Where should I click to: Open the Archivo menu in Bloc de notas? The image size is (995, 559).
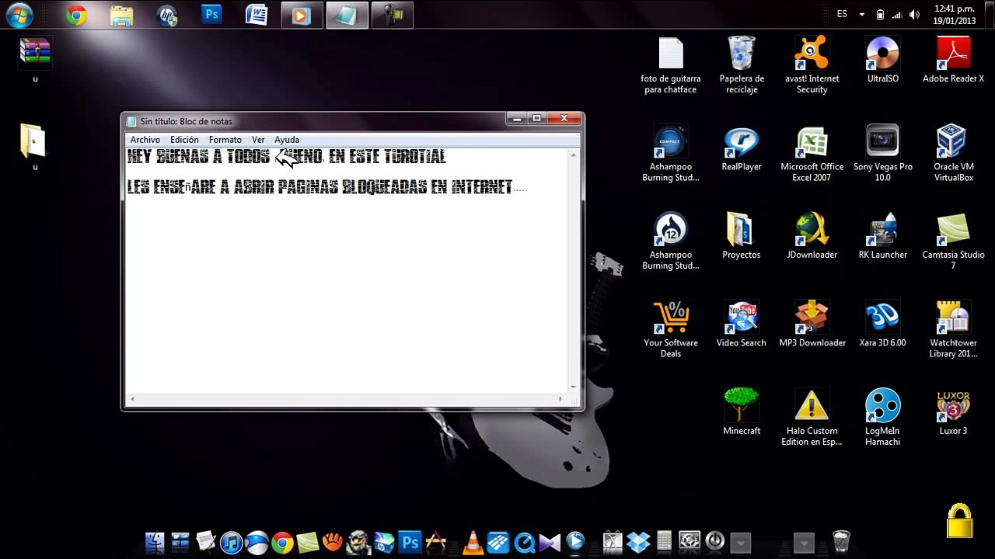point(145,140)
